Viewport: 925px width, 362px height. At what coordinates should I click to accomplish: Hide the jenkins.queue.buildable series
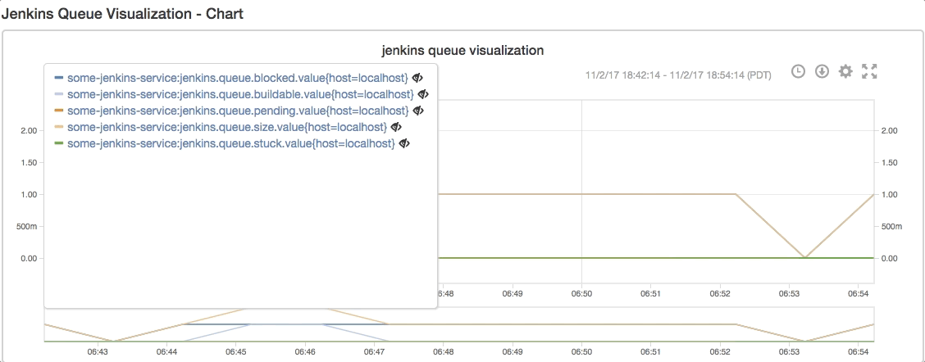coord(423,93)
